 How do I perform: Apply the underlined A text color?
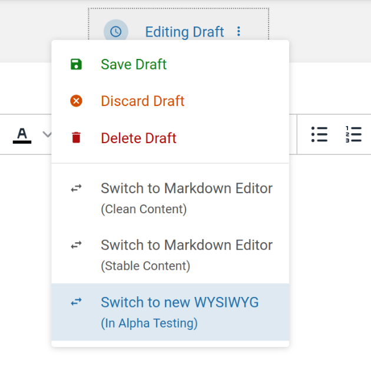click(x=22, y=134)
